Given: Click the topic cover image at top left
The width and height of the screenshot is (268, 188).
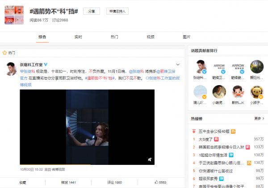Looking at the screenshot, I should (x=14, y=12).
